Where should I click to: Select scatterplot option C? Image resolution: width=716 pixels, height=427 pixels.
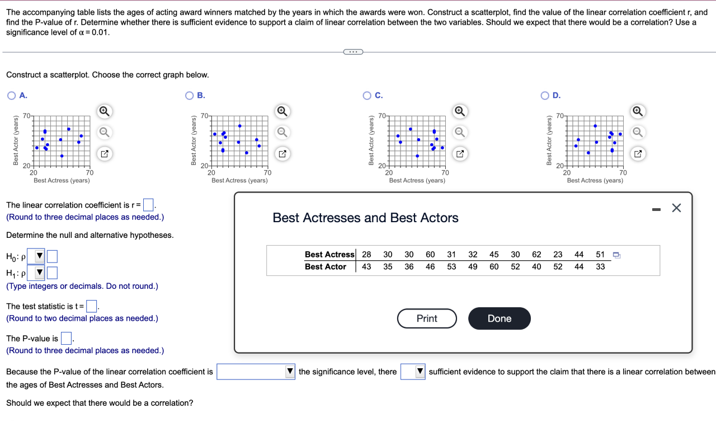(366, 95)
